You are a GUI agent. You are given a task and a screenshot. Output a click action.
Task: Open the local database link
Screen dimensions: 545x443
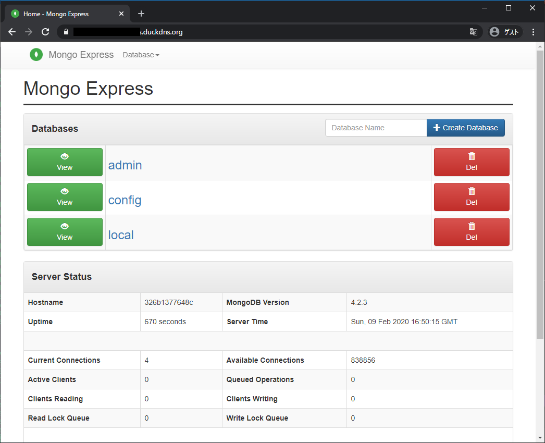click(121, 235)
